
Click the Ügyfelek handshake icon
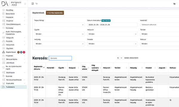(4, 48)
